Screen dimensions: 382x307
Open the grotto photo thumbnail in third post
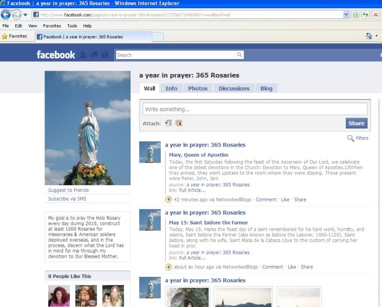click(187, 297)
